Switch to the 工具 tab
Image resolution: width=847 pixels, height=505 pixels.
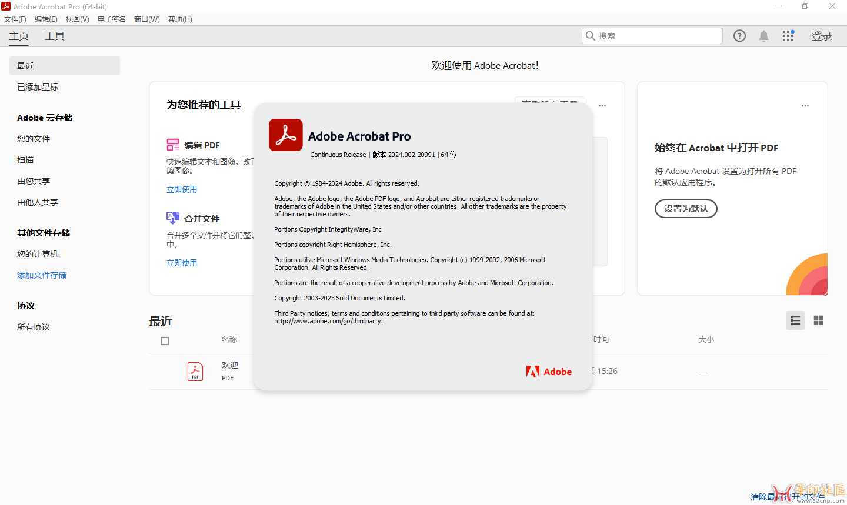[x=55, y=36]
